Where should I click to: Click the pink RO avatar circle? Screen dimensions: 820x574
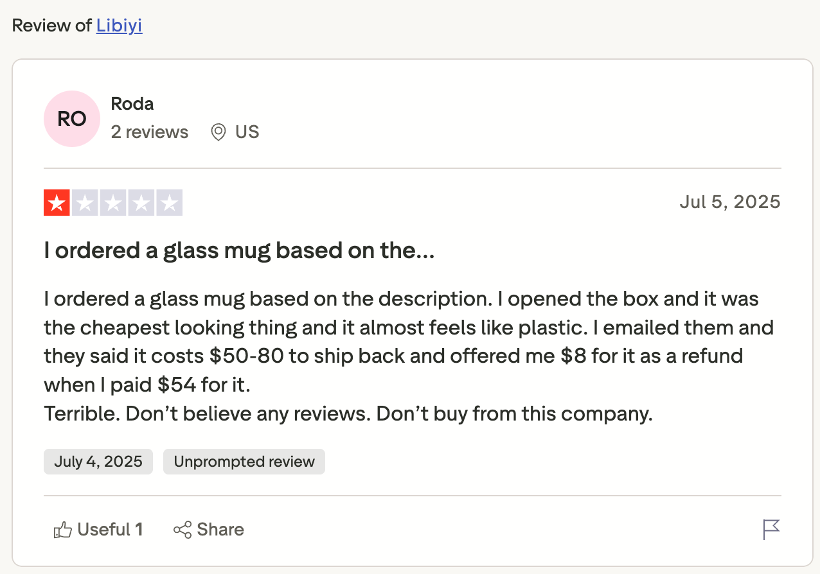tap(72, 119)
